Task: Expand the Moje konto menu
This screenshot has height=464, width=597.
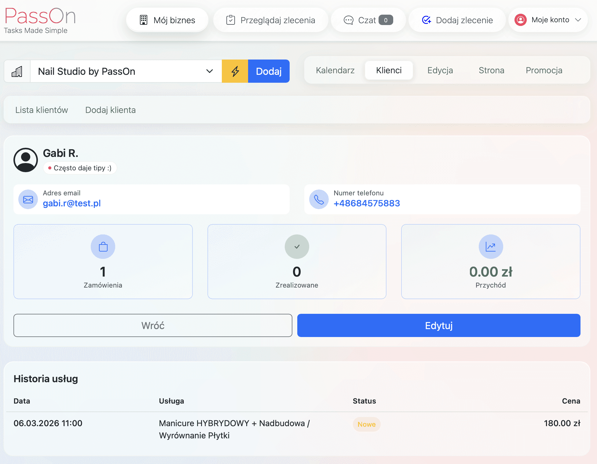Action: 548,20
